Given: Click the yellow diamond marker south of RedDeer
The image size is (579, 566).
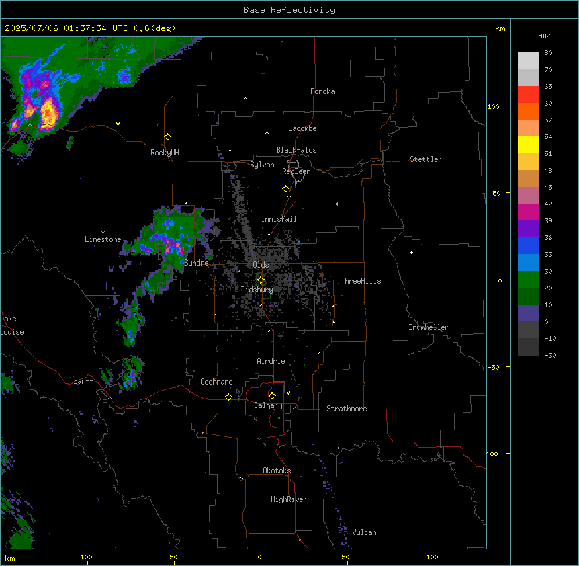Looking at the screenshot, I should point(285,189).
